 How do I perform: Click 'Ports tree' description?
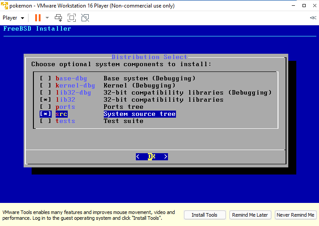(123, 107)
